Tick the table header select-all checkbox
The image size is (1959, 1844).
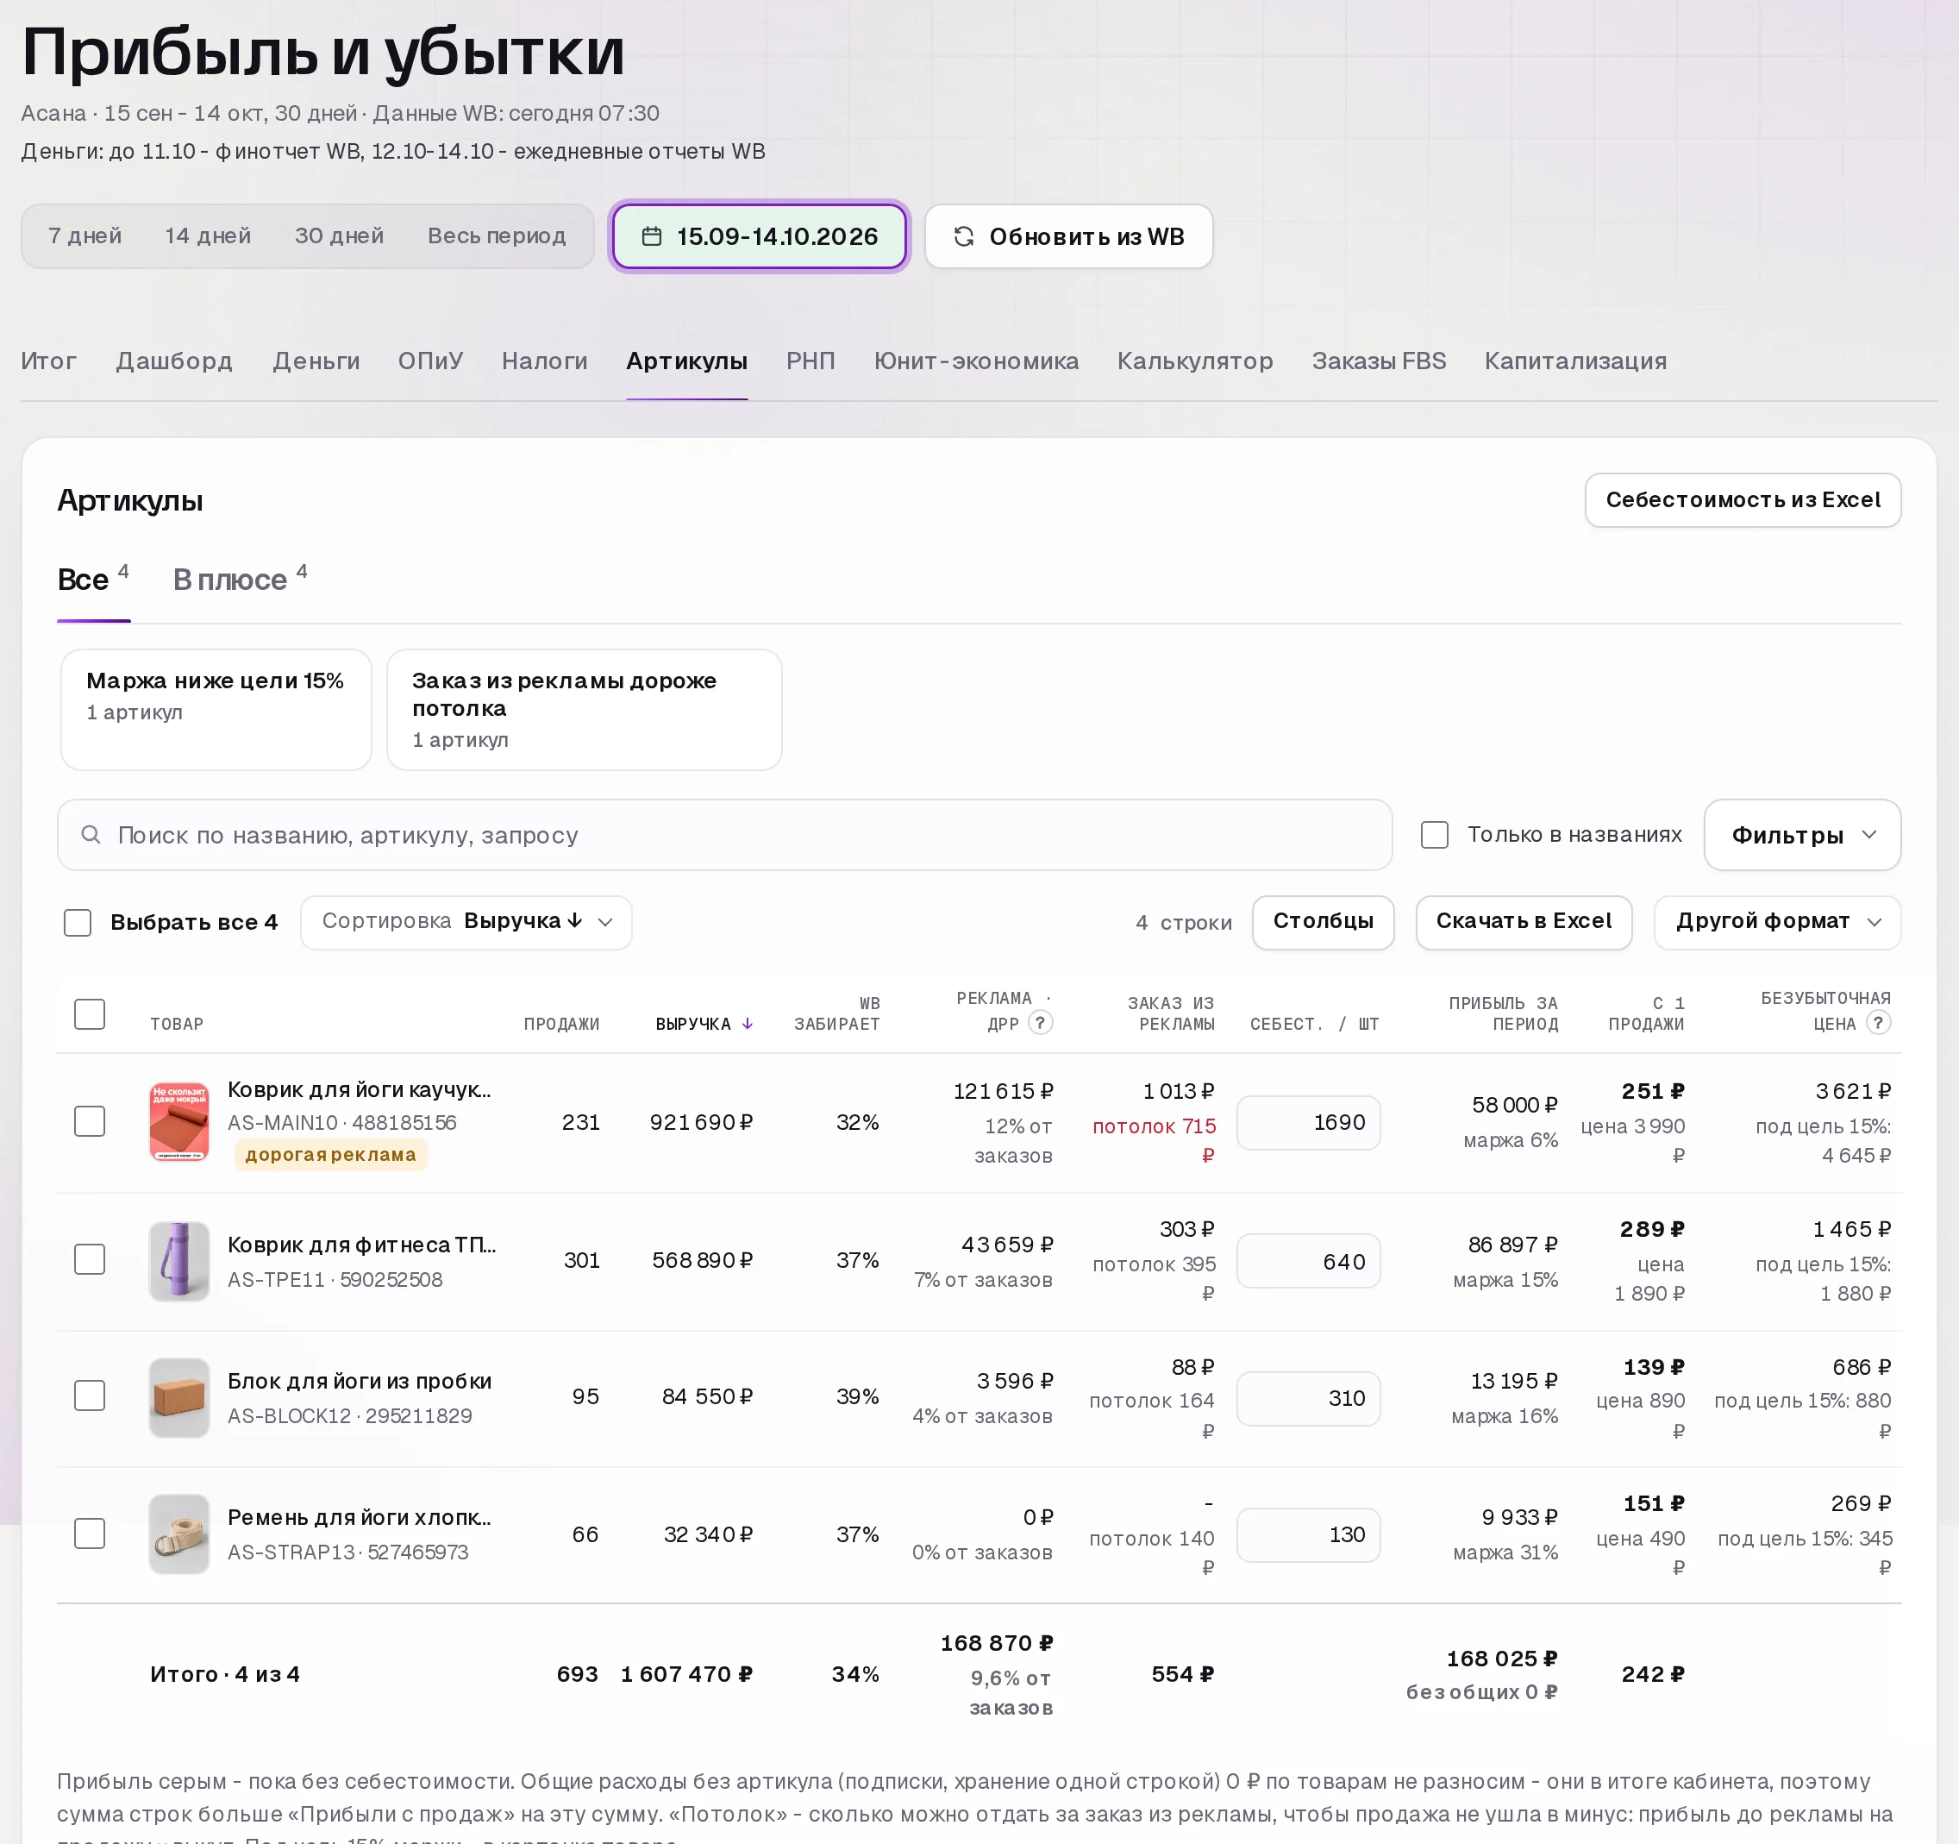coord(90,1014)
